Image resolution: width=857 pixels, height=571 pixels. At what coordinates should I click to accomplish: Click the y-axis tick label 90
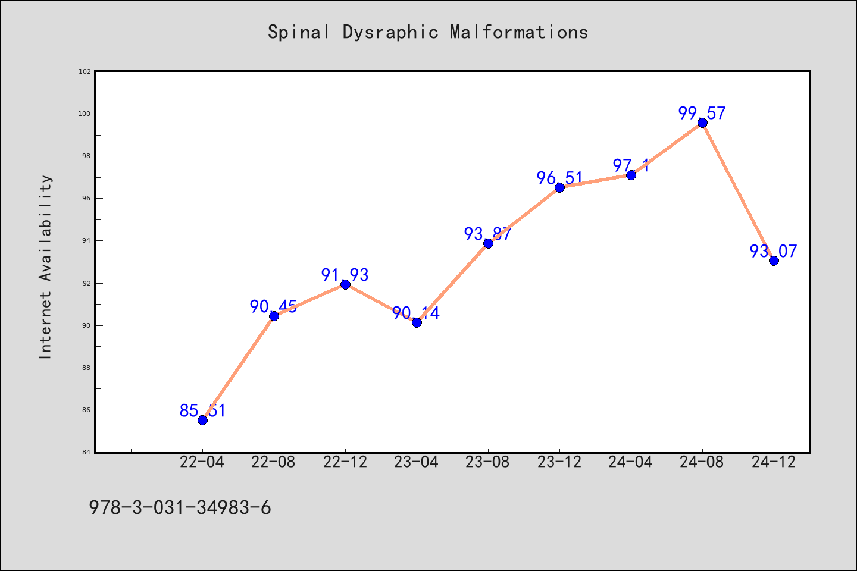[87, 325]
